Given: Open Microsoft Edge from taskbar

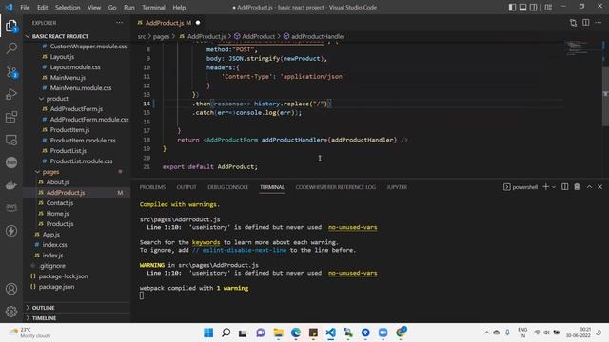Looking at the screenshot, I should 296,332.
